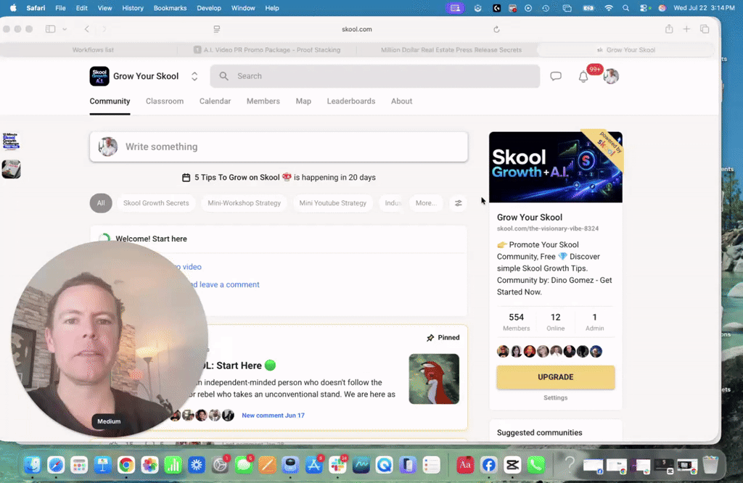Click the Pinned pin icon on post

[x=430, y=338]
